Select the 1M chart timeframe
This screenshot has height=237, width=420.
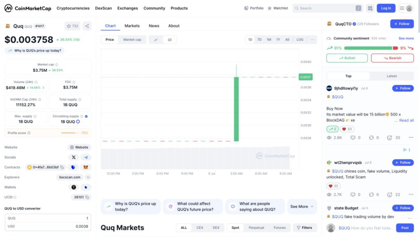269,40
